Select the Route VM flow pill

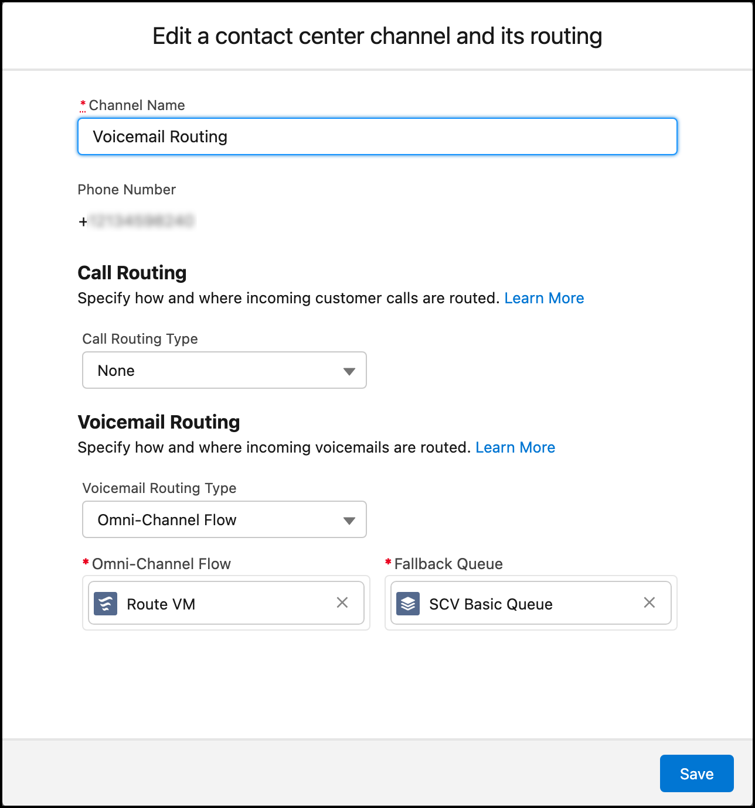pos(226,603)
